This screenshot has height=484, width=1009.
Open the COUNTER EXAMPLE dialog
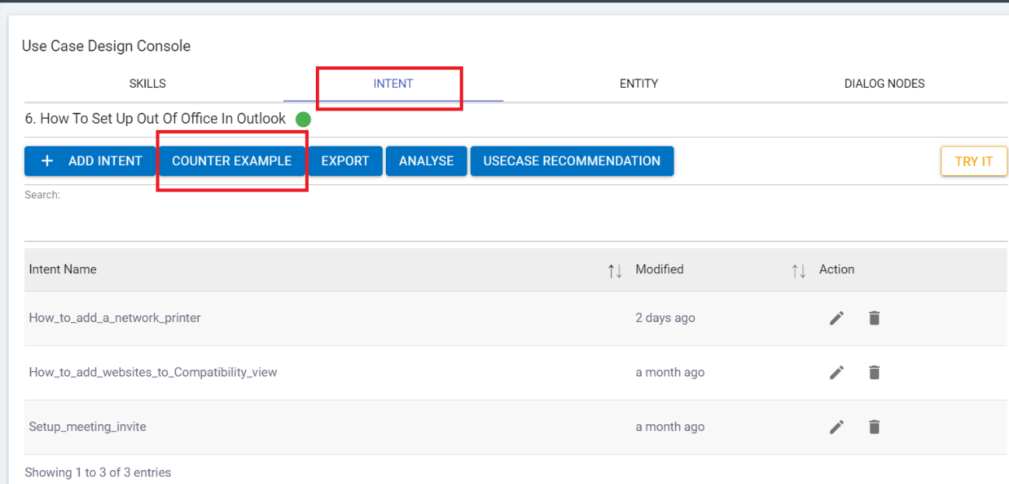(x=232, y=161)
